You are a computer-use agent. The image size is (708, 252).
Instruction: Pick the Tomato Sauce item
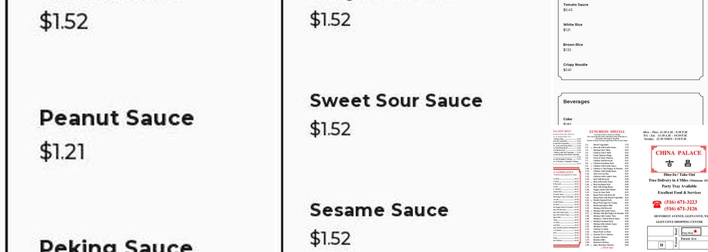point(576,5)
